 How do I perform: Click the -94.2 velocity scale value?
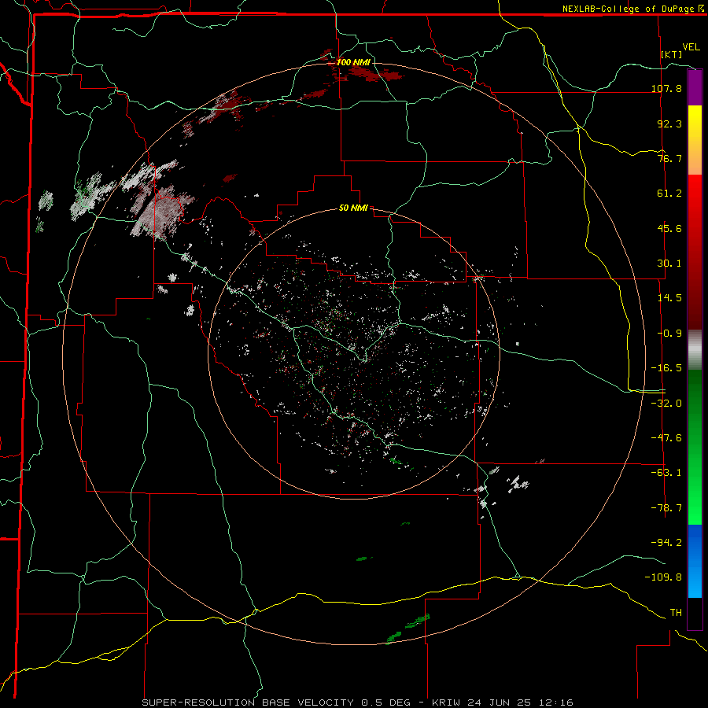click(x=666, y=542)
